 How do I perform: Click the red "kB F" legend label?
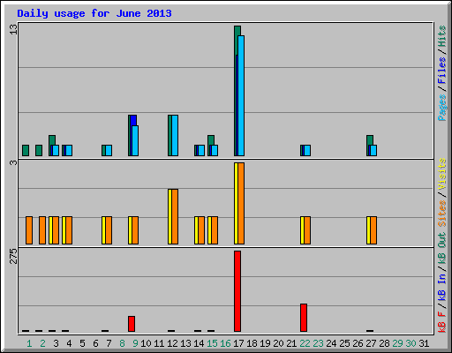tap(441, 321)
